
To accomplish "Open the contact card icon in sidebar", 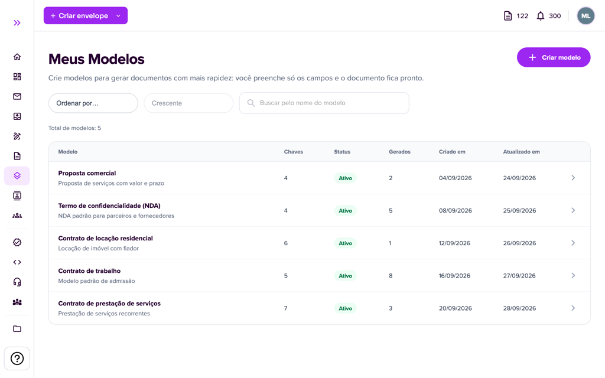I will click(17, 195).
